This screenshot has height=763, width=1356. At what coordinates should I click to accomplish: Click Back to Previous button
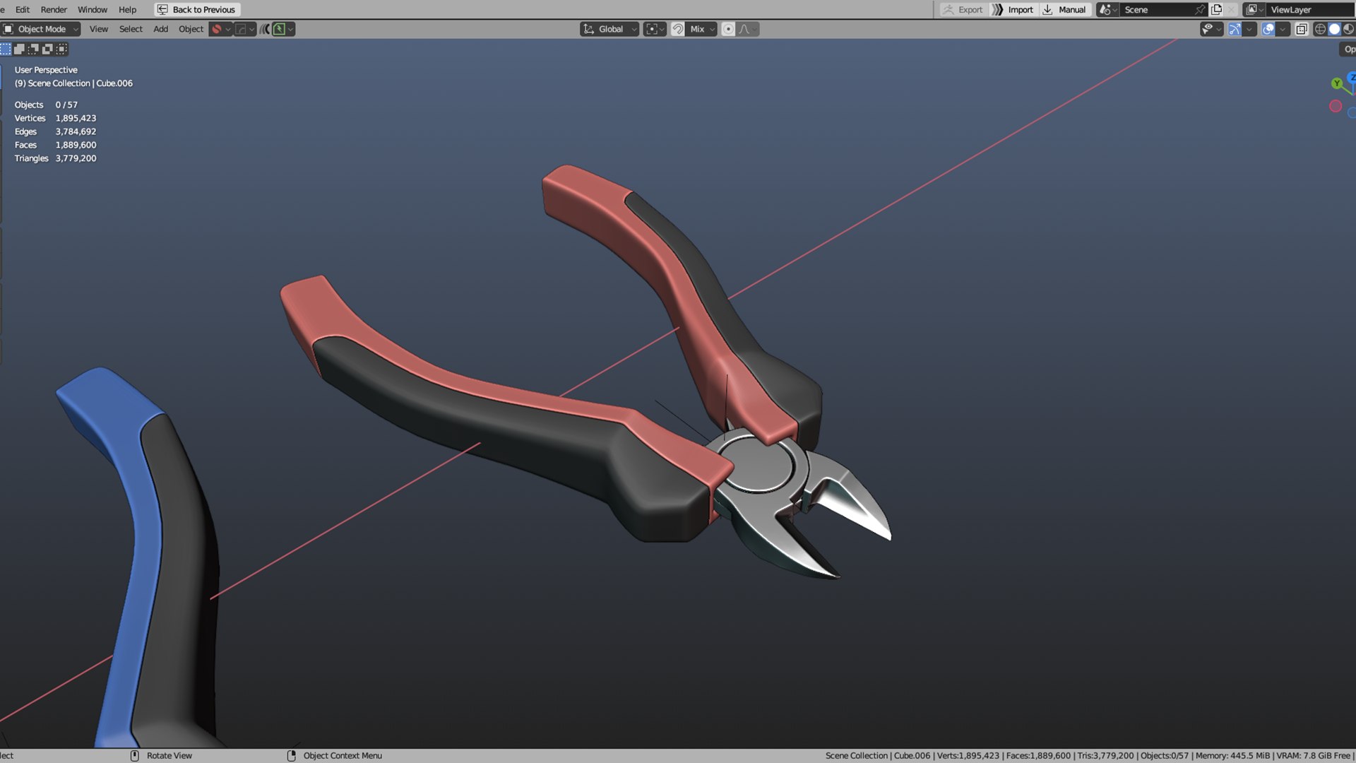(x=197, y=10)
